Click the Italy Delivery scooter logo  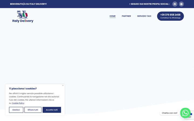(x=23, y=17)
